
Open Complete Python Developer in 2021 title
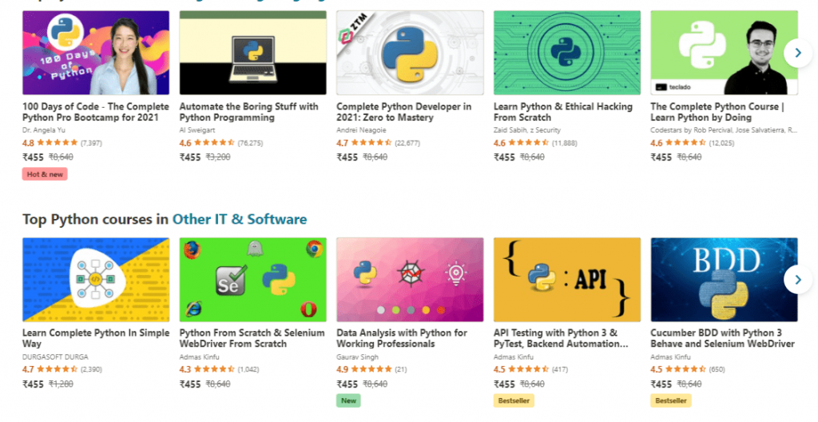[403, 112]
